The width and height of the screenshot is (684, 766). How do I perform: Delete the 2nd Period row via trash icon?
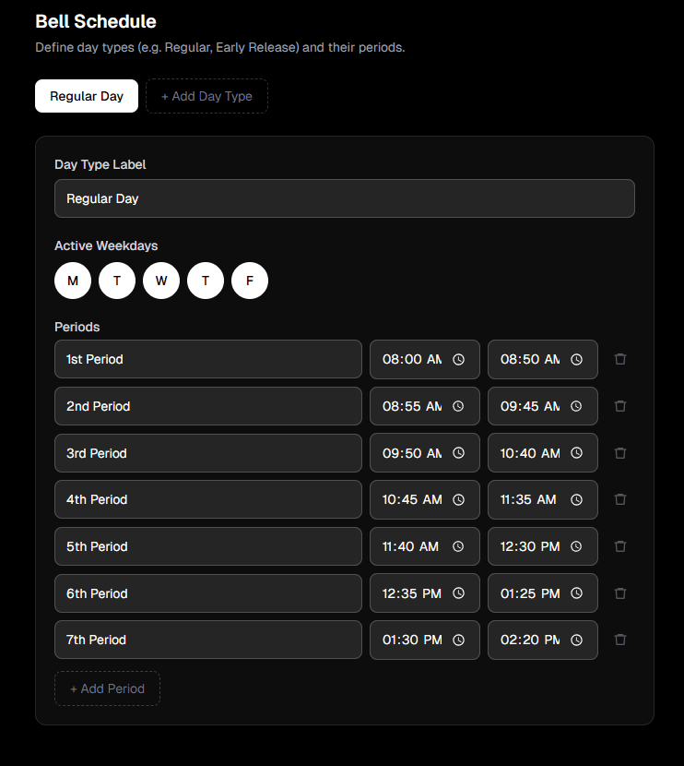click(619, 405)
